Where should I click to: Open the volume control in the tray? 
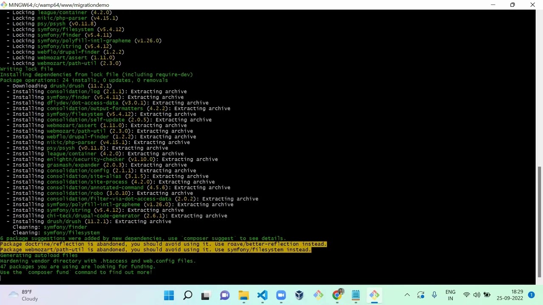477,295
